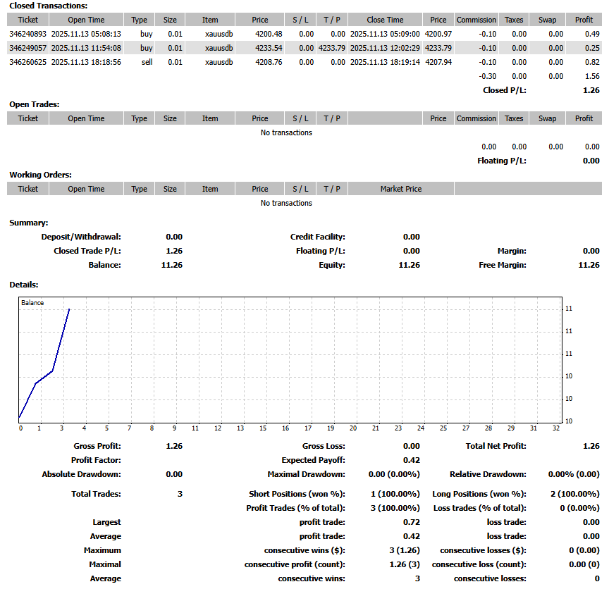Click the Closed P/L label under transactions
The height and width of the screenshot is (589, 609).
[x=504, y=90]
